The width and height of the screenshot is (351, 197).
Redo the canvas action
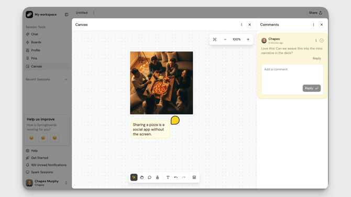coord(183,177)
